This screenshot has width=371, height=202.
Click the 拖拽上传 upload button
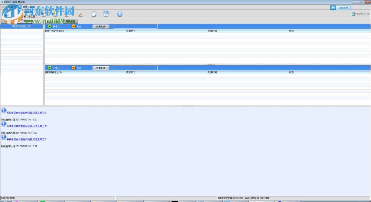340,8
